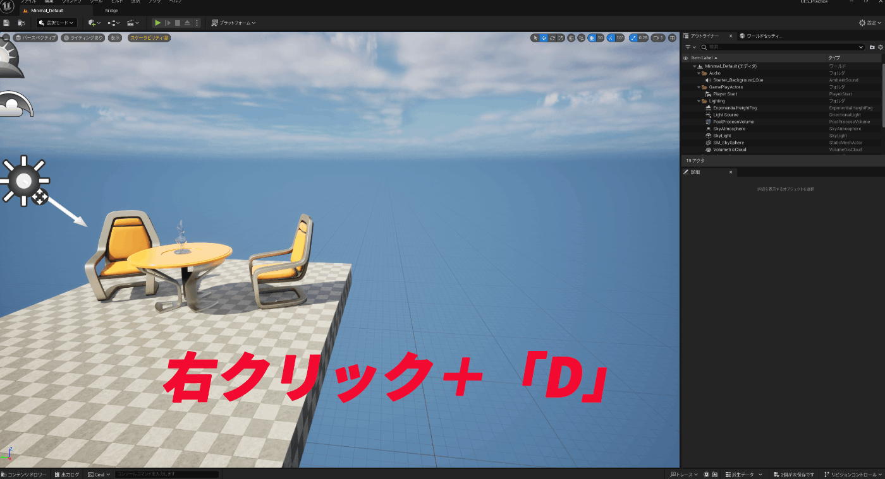Collapse the Minimal_Default (エディタ) tree row
Viewport: 885px width, 479px height.
point(695,66)
